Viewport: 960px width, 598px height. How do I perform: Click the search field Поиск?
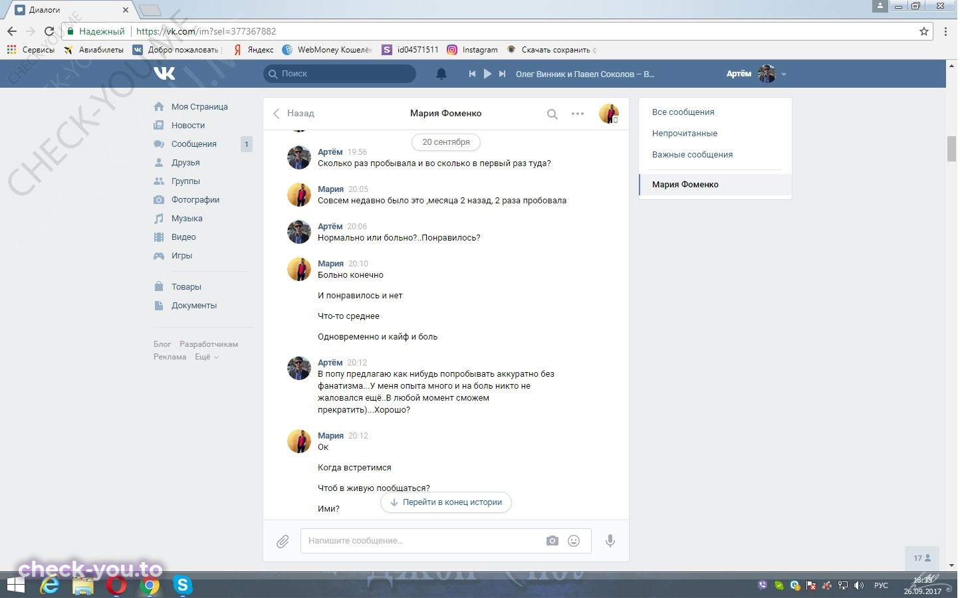tap(340, 74)
